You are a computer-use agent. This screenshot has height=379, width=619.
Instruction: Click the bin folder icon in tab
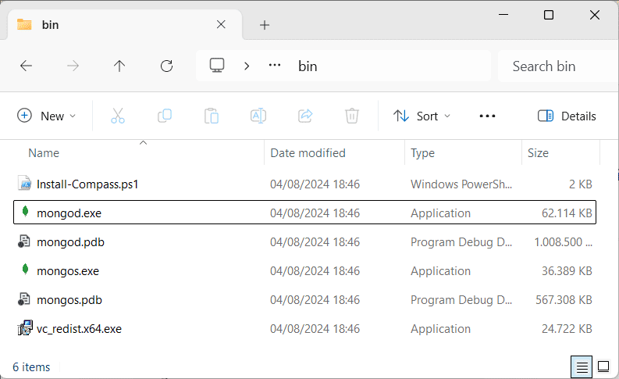(24, 24)
